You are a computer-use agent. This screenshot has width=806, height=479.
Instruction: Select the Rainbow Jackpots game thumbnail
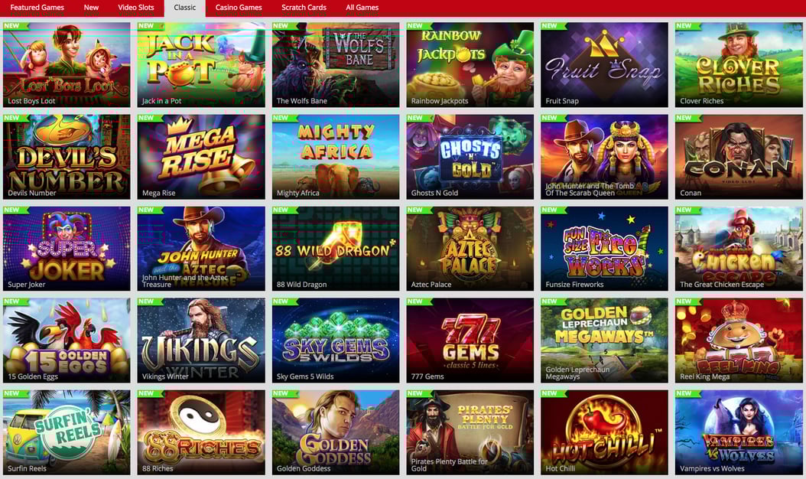(470, 65)
